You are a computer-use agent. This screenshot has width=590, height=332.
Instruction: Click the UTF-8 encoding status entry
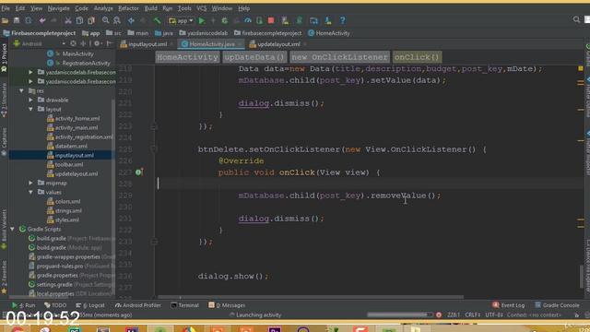[x=494, y=314]
